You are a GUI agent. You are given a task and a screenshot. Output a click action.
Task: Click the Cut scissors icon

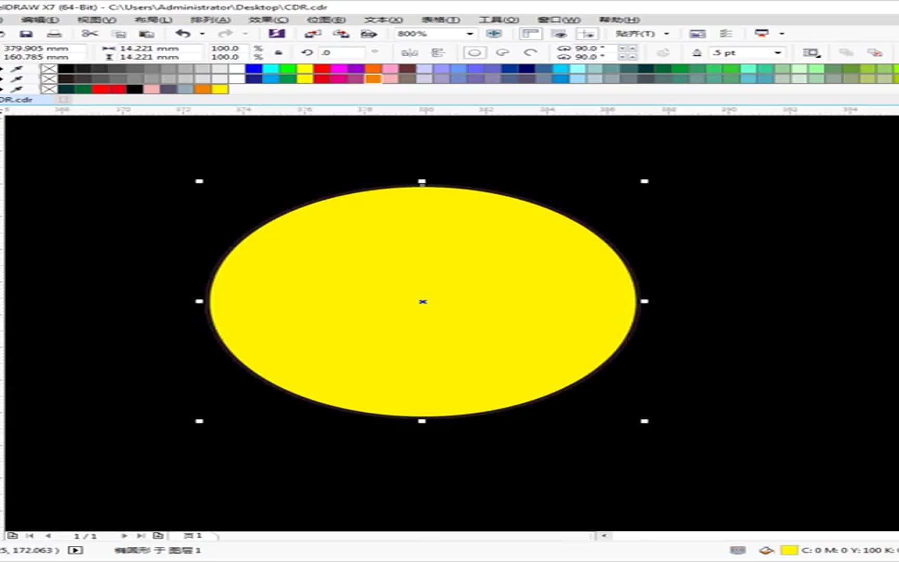point(89,34)
